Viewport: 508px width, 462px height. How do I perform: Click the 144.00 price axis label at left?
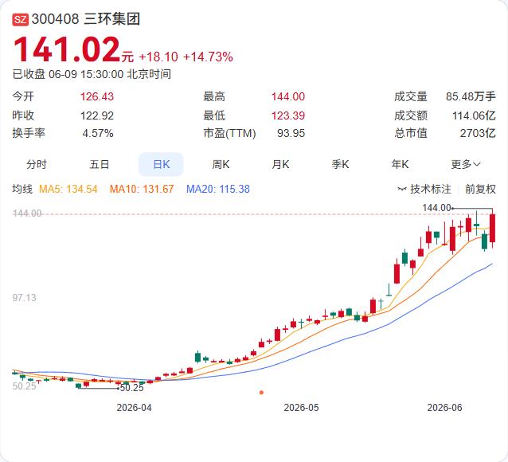27,213
